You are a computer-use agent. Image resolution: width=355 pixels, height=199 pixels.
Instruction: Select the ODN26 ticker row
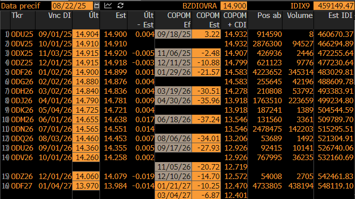pos(177,129)
